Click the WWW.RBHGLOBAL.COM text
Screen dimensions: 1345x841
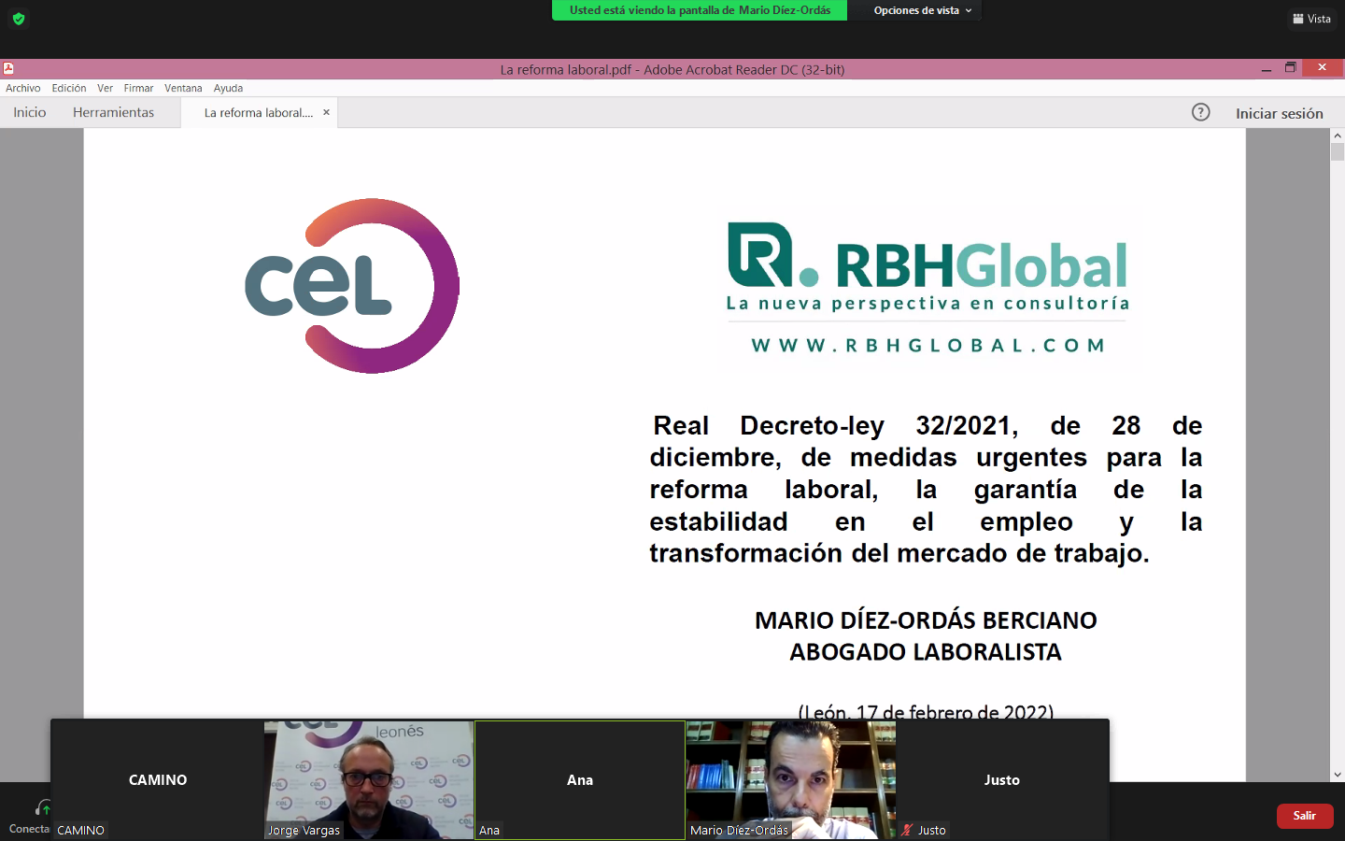pyautogui.click(x=928, y=346)
